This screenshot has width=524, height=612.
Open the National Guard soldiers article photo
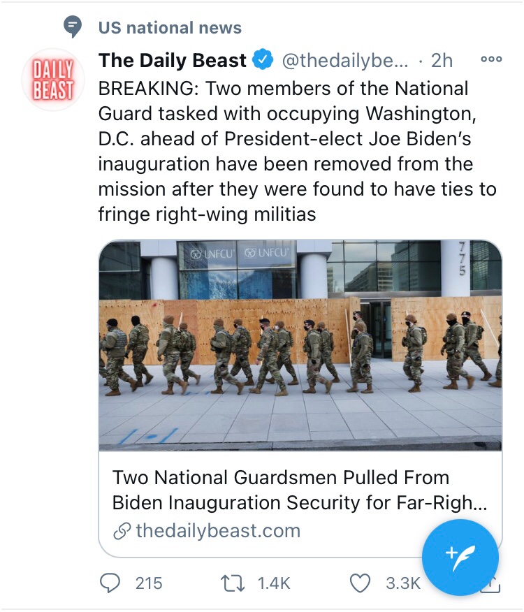tap(300, 345)
